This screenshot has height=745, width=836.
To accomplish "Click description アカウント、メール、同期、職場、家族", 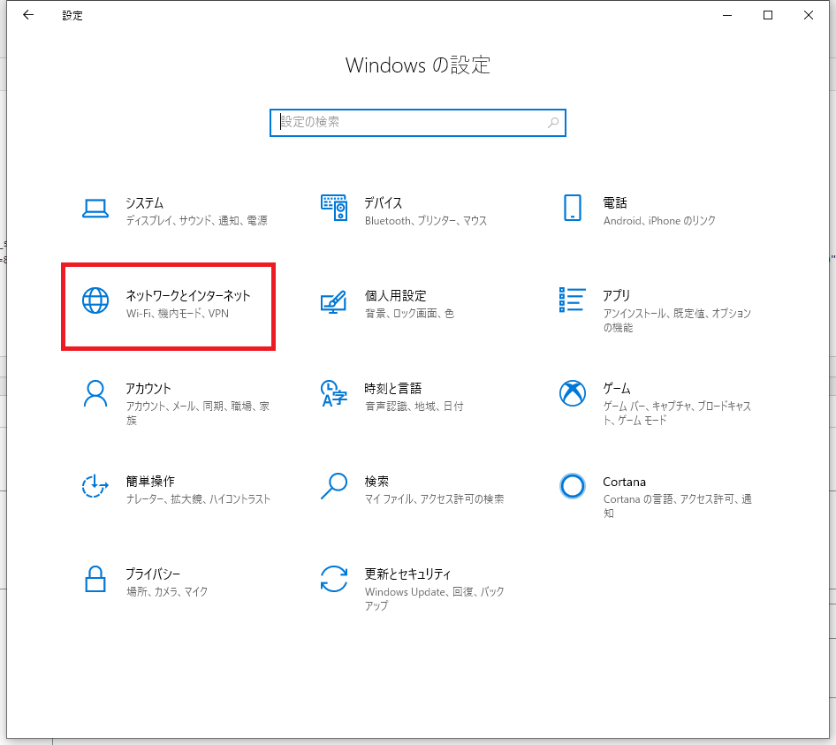I will [x=198, y=413].
